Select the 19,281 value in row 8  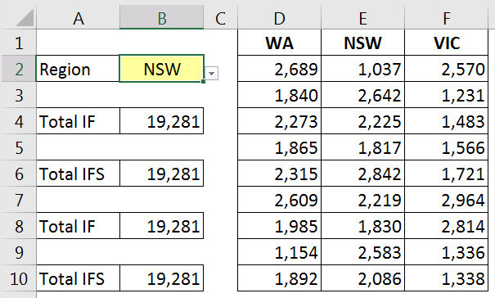(162, 226)
